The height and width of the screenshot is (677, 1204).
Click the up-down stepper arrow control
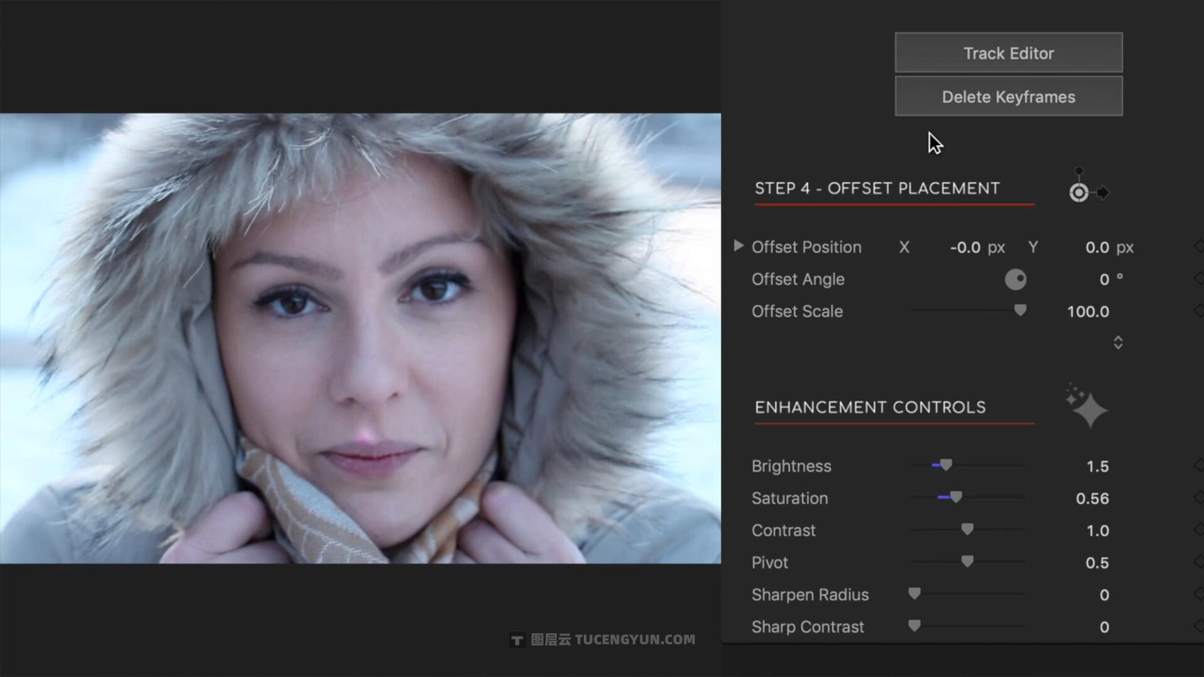point(1118,342)
